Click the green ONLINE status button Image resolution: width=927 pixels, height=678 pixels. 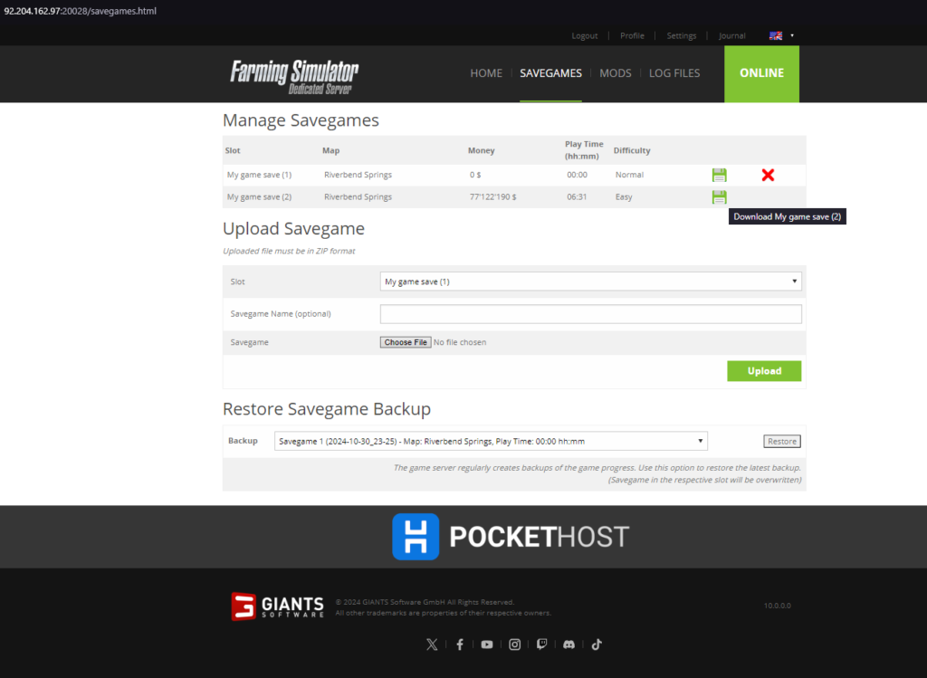pos(761,74)
